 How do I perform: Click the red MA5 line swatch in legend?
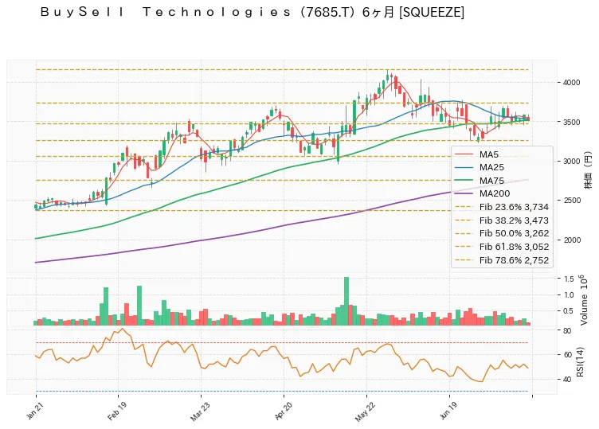pos(464,154)
